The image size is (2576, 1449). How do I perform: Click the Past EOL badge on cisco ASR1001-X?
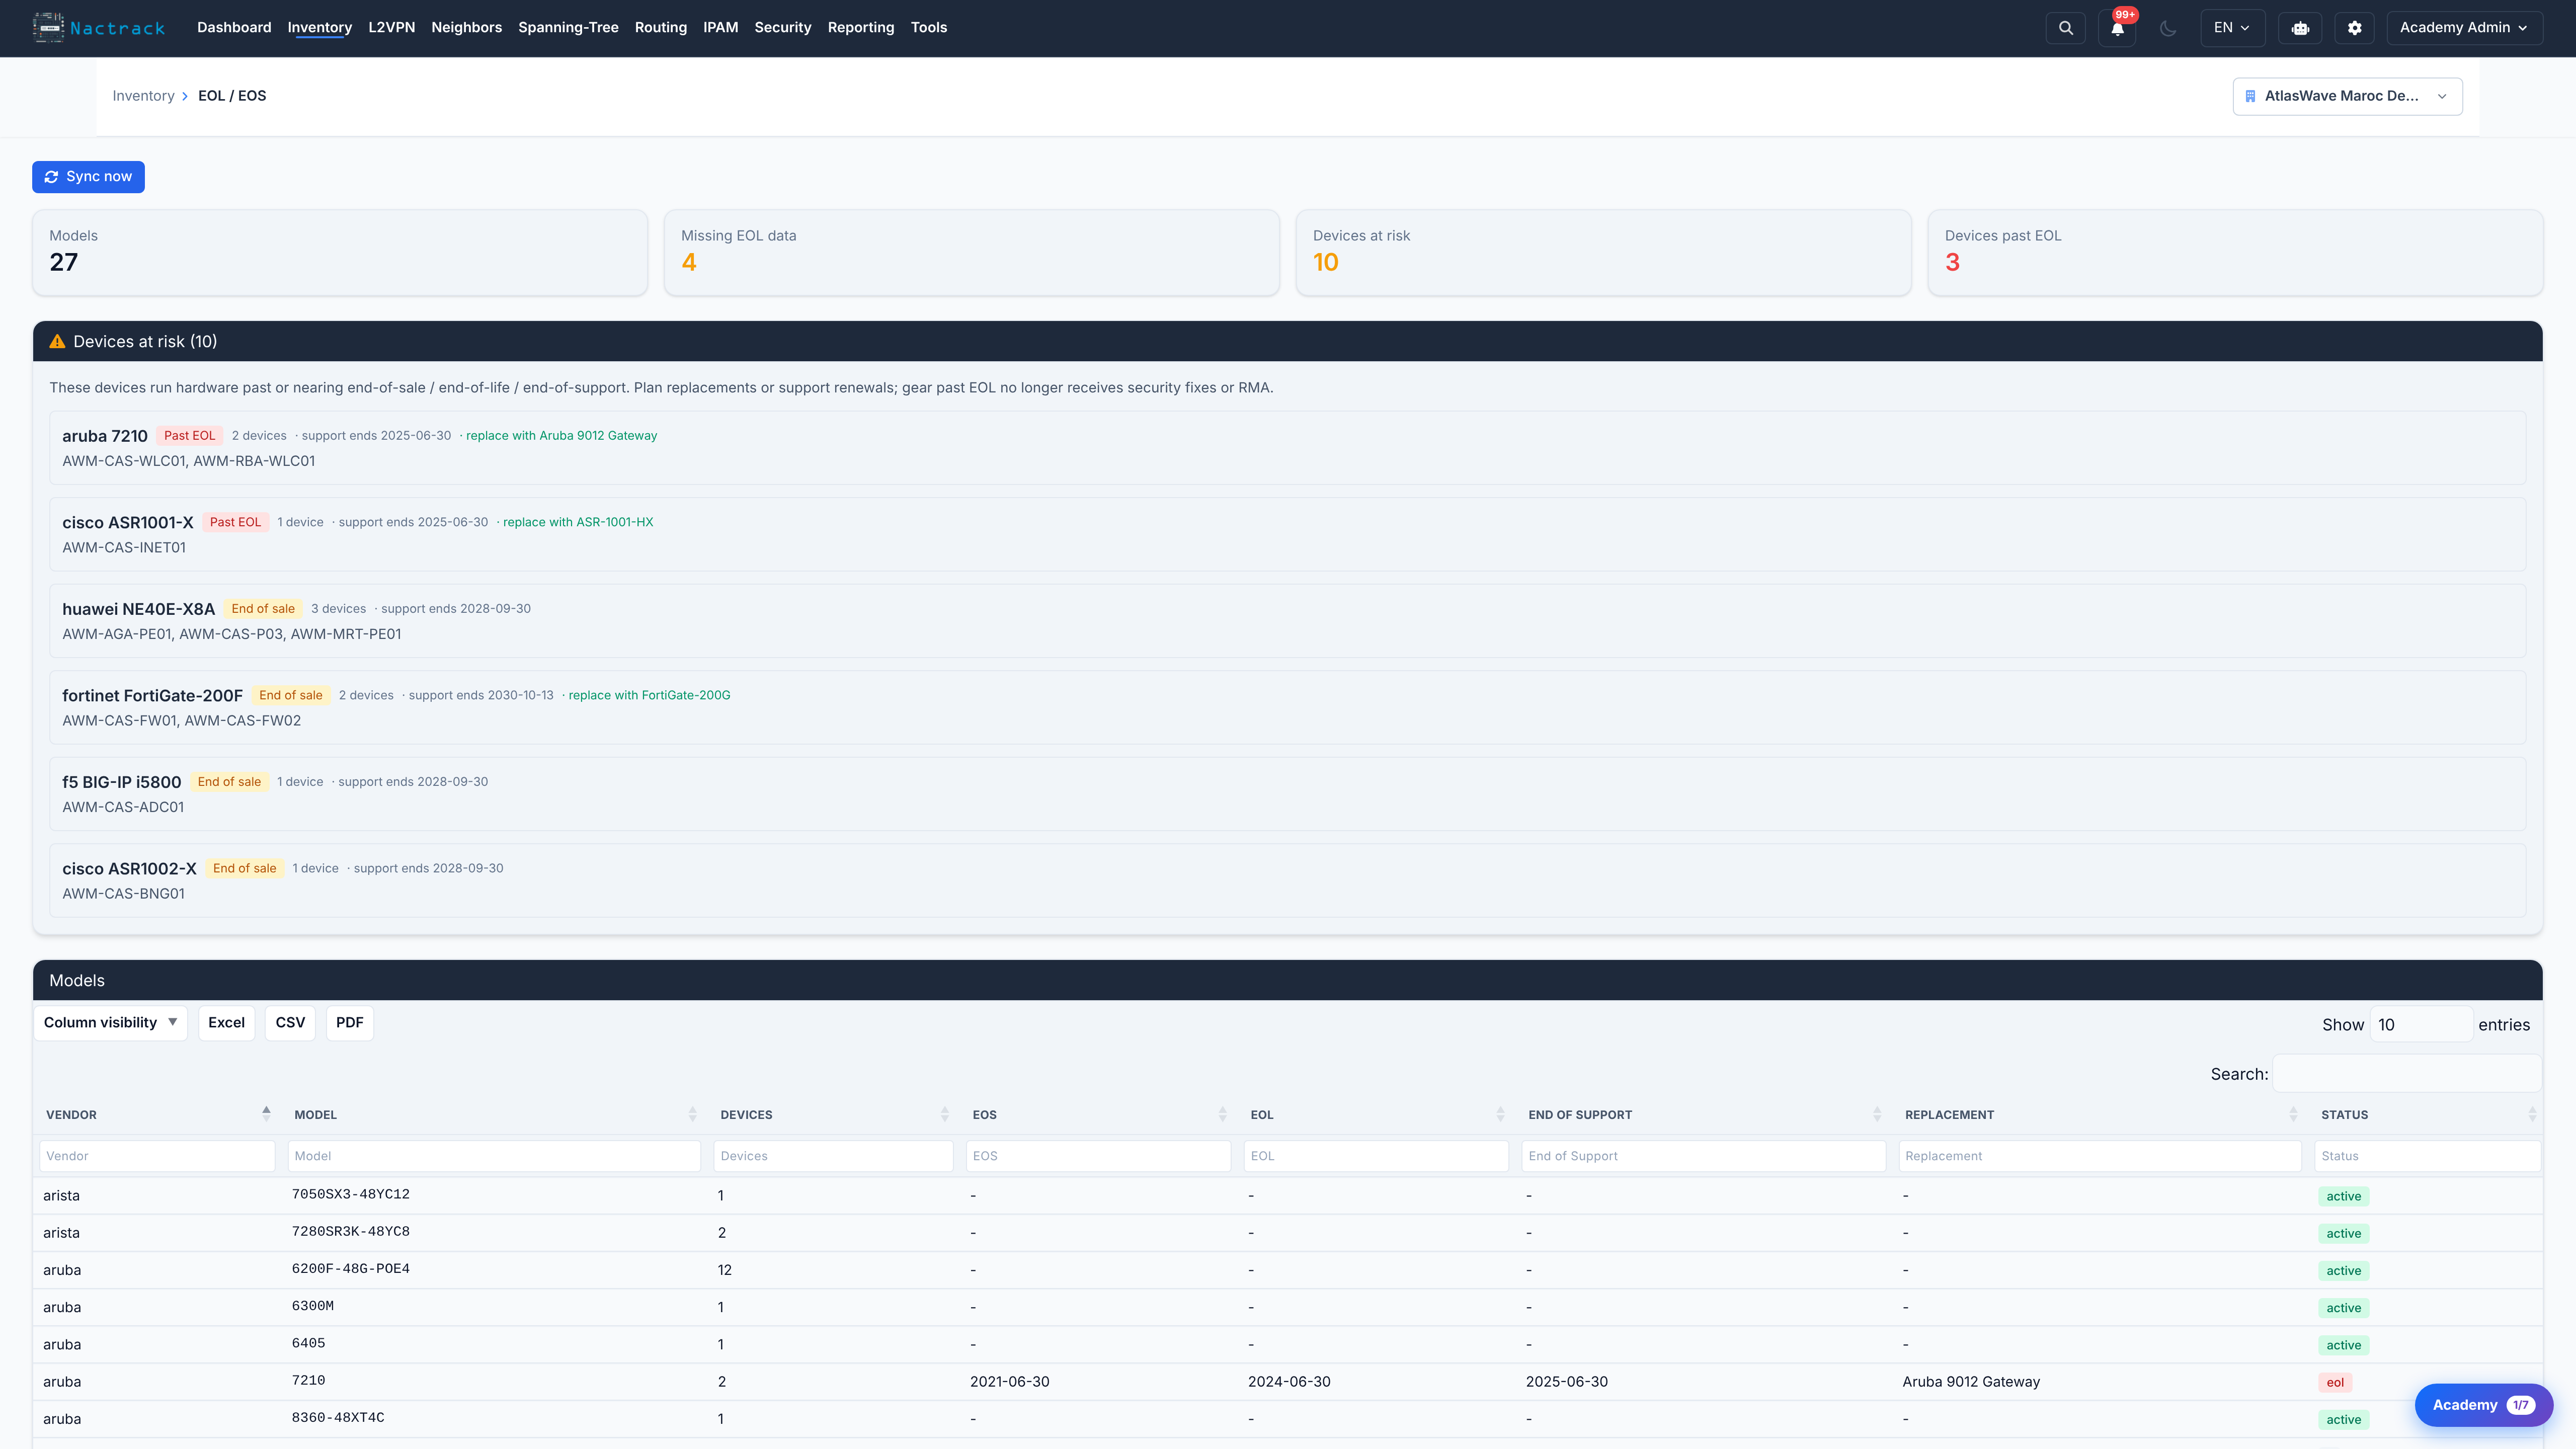pyautogui.click(x=235, y=522)
